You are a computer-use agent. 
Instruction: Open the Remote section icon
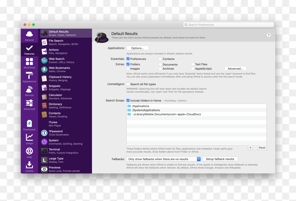click(29, 89)
